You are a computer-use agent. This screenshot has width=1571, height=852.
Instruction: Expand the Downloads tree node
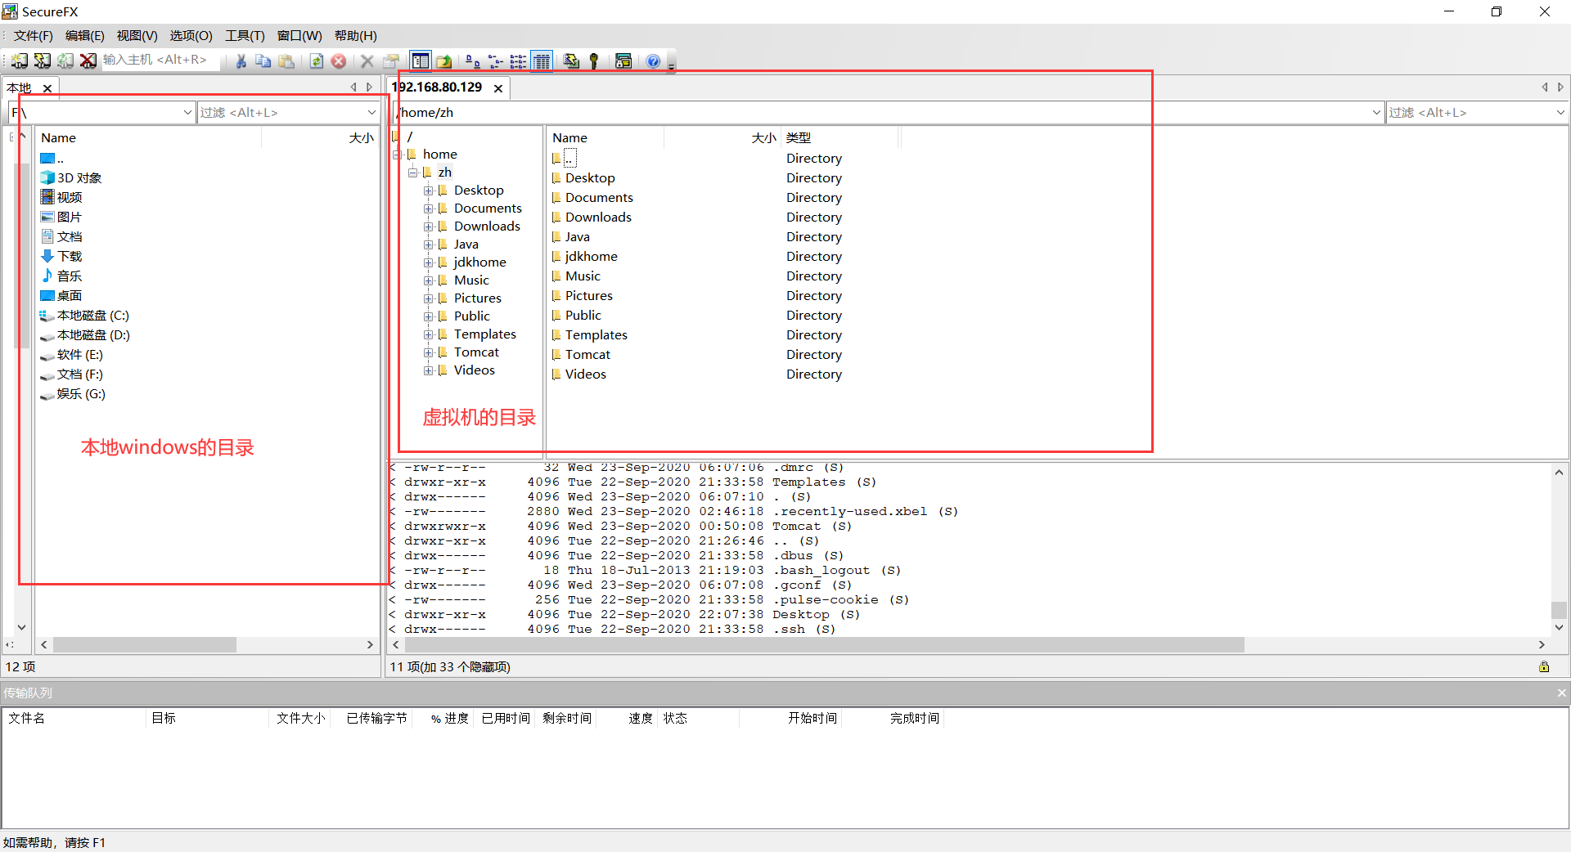pyautogui.click(x=428, y=226)
